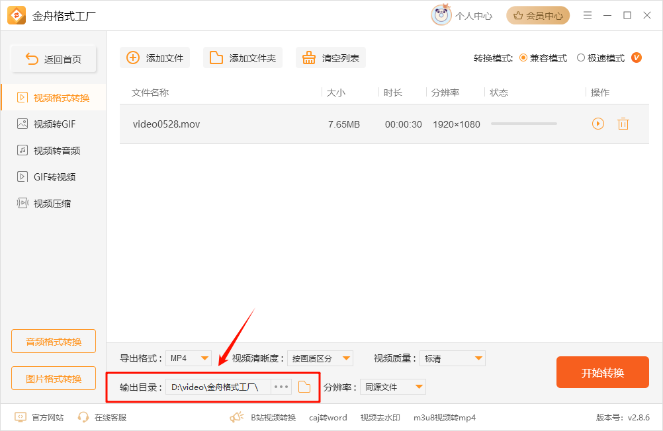
Task: Maximize the 金舟格式工厂 window
Action: (627, 16)
